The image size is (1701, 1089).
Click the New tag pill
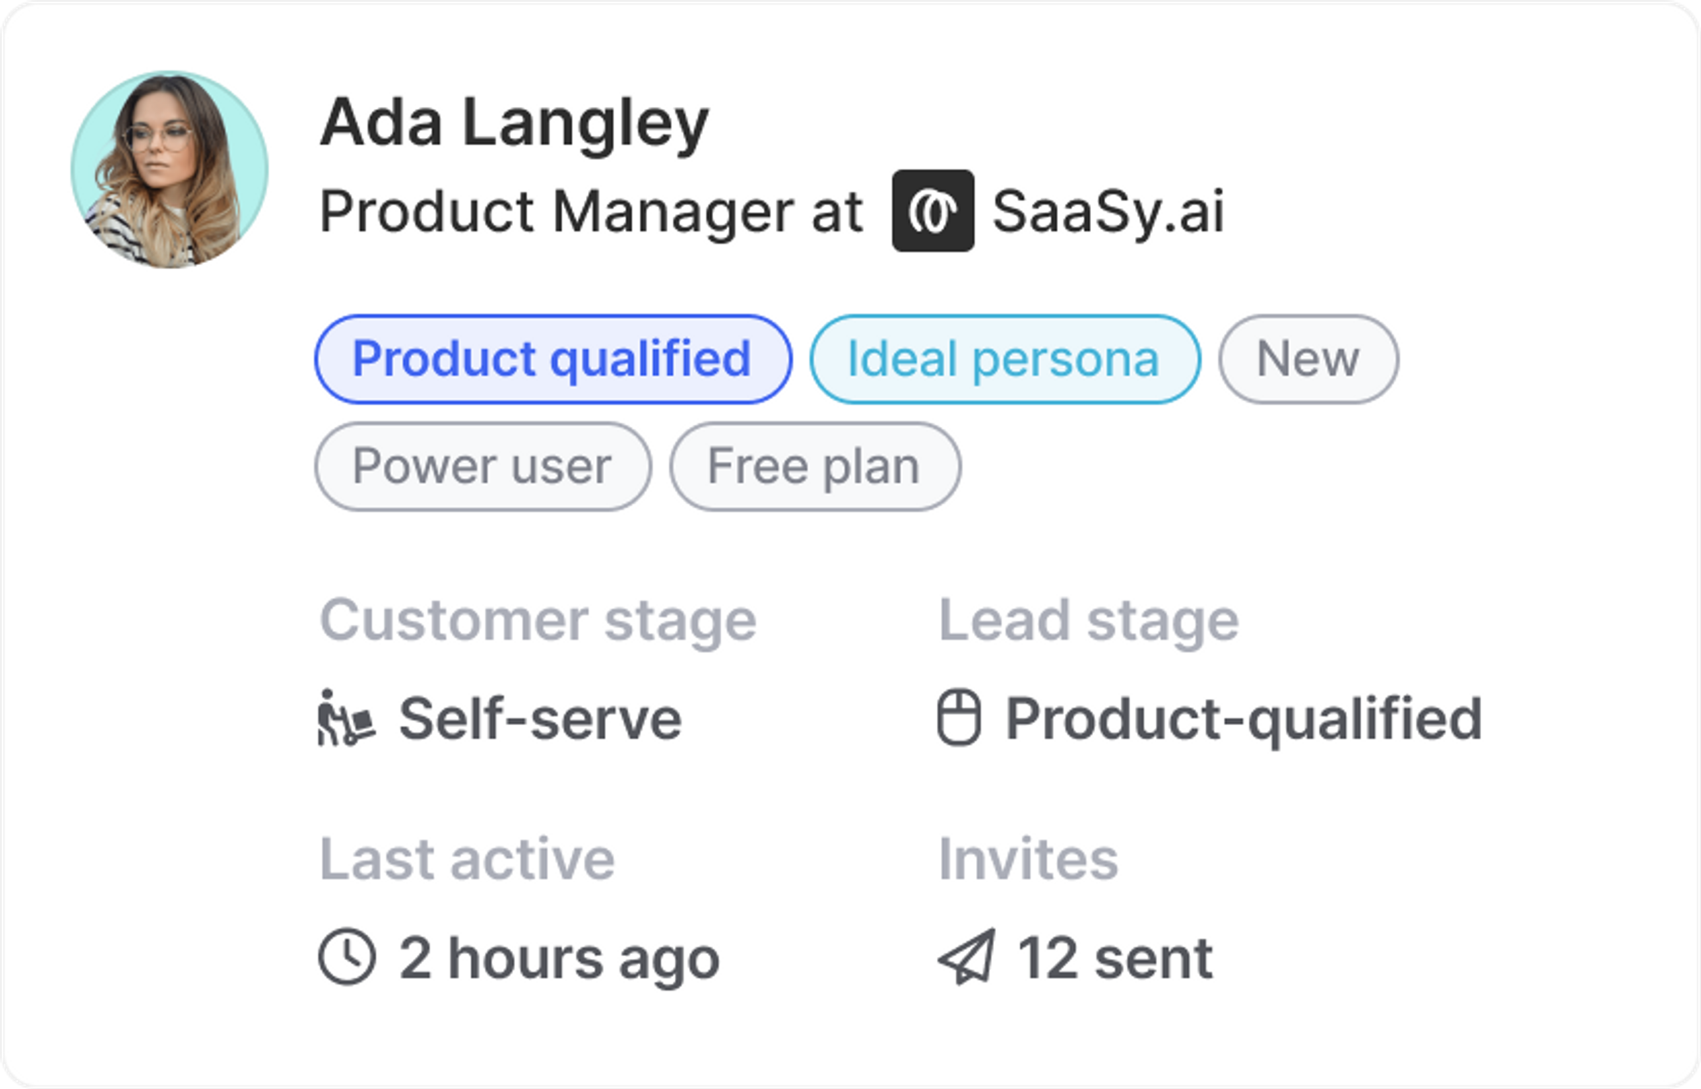1308,359
